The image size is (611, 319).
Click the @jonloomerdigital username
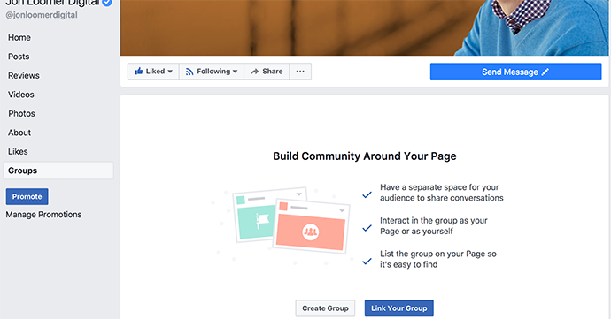42,15
